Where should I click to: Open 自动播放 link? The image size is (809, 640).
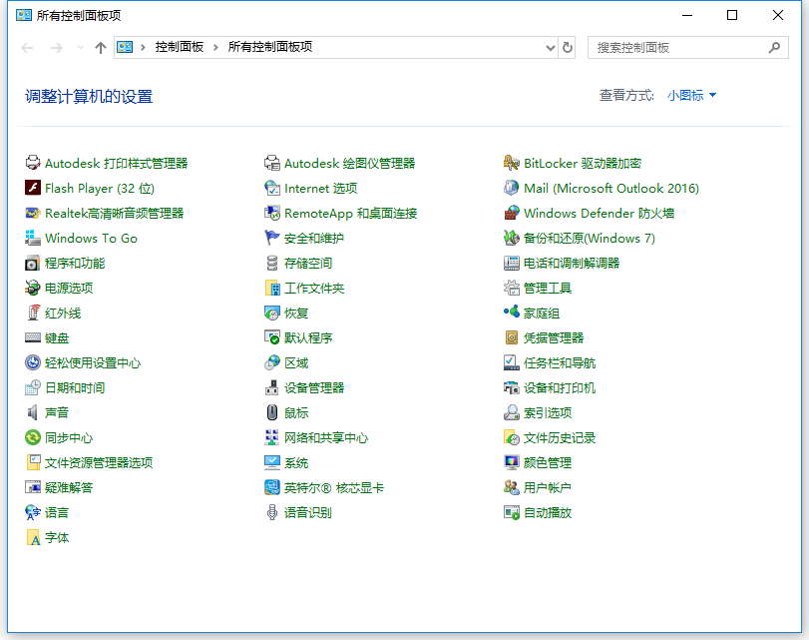pos(548,512)
